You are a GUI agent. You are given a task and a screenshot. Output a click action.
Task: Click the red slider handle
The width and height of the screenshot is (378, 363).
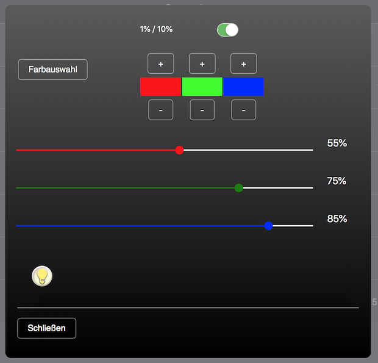[179, 150]
